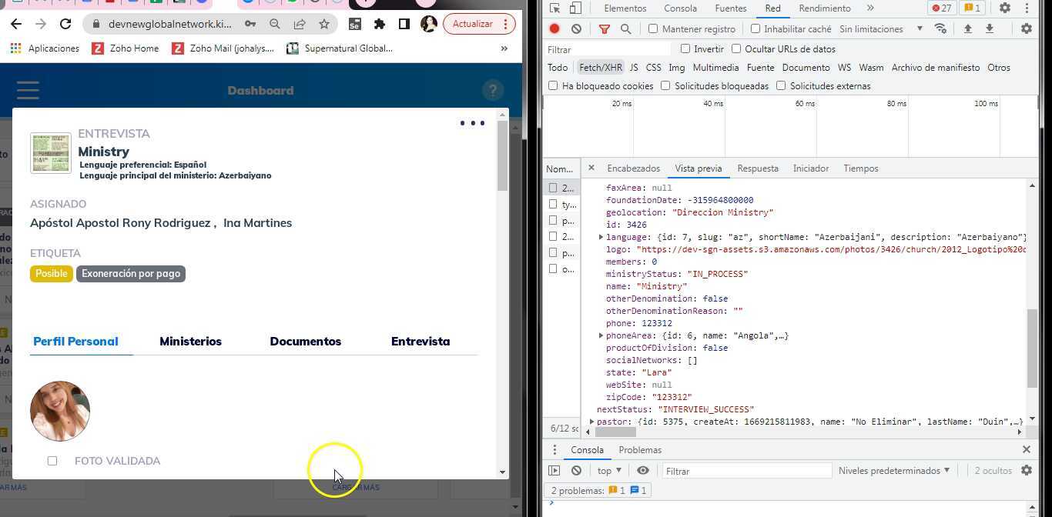Toggle the network filter funnel icon
This screenshot has height=517, width=1052.
click(x=605, y=29)
